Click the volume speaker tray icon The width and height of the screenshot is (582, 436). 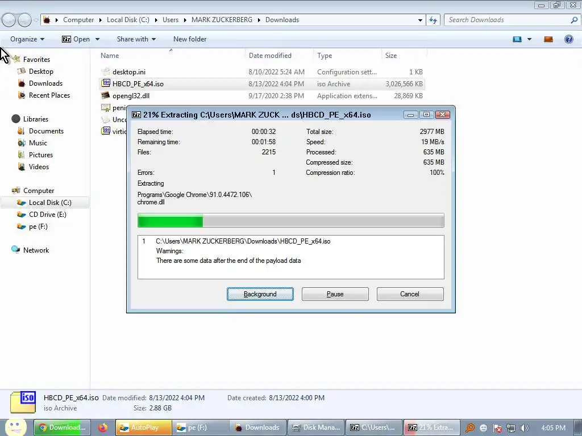(525, 428)
